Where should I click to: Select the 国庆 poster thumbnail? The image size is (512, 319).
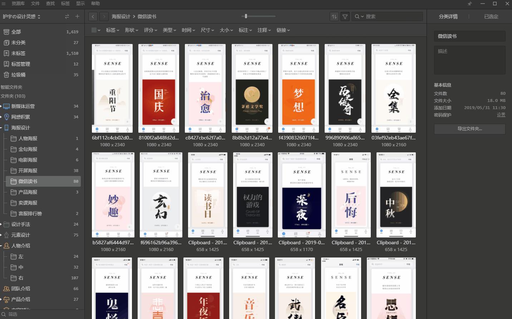coord(159,88)
